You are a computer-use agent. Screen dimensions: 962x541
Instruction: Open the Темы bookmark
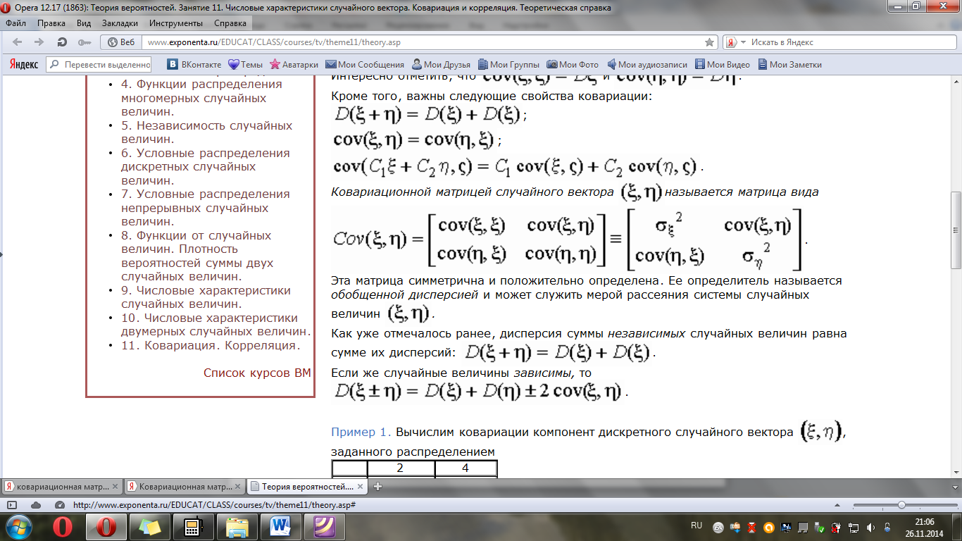tap(245, 65)
